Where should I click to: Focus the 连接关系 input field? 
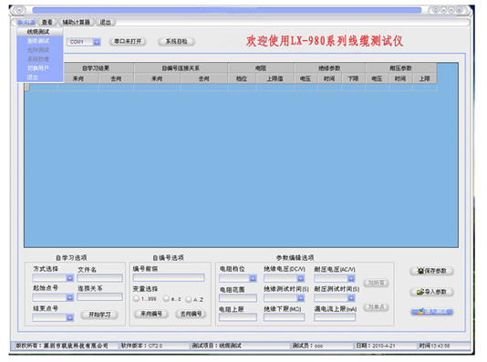99,297
